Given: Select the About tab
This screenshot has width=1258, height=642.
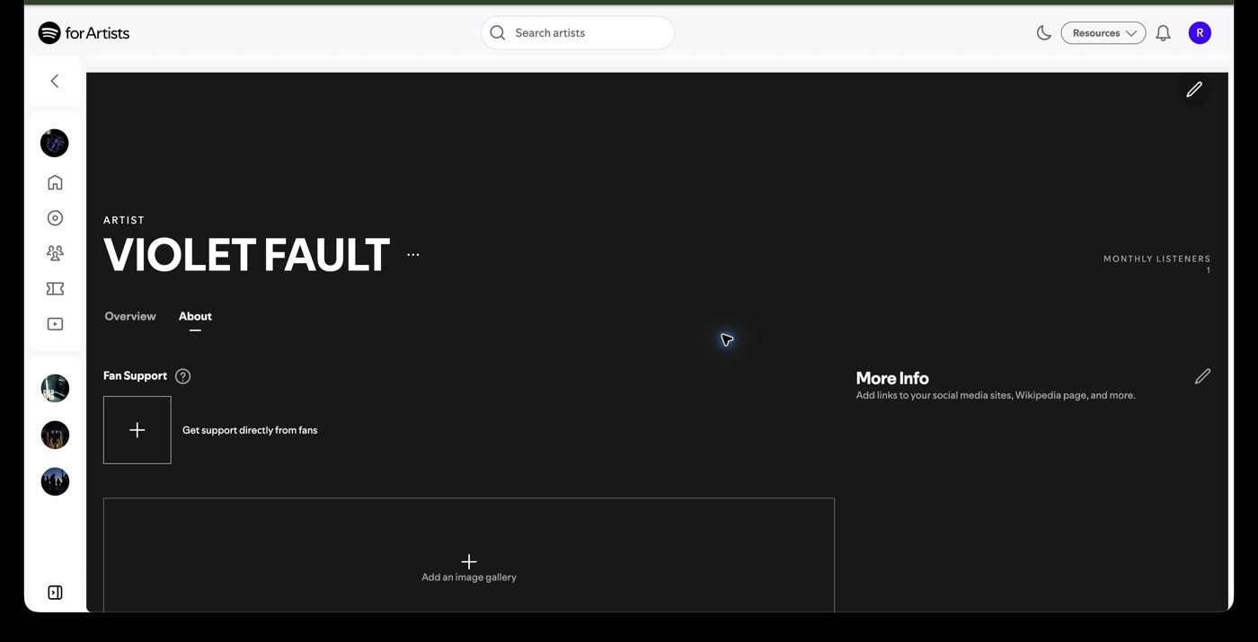Looking at the screenshot, I should pos(195,316).
